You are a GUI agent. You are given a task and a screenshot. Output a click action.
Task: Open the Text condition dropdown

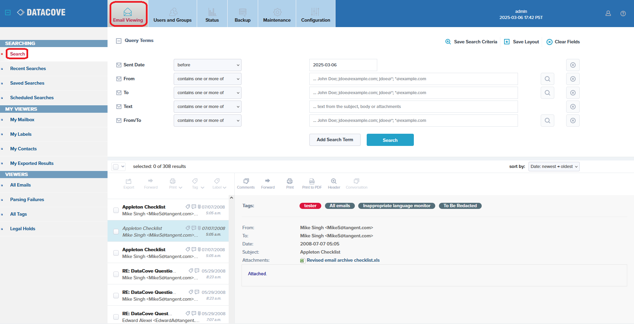208,107
